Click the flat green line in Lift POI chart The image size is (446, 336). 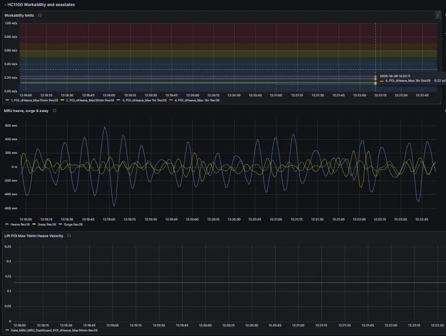point(227,283)
